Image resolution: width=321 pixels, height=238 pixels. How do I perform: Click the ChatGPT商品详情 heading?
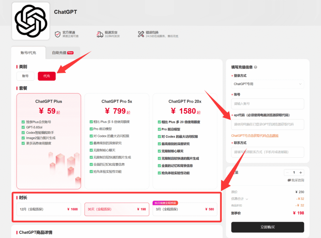[x=36, y=232]
